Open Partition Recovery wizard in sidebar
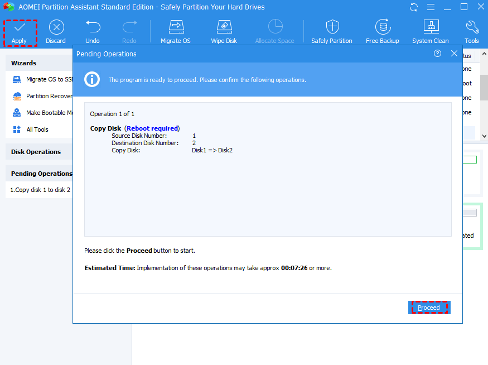 tap(45, 96)
